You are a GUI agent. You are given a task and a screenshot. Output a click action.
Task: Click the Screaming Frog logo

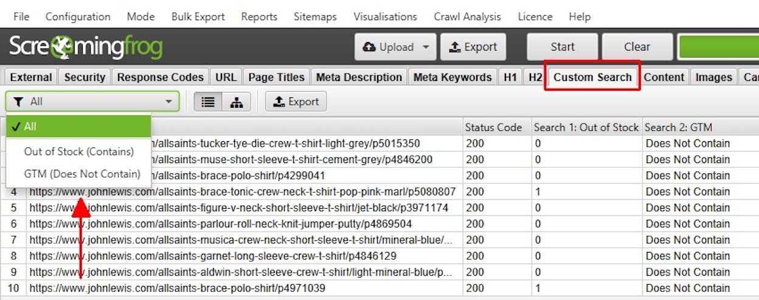[x=85, y=47]
